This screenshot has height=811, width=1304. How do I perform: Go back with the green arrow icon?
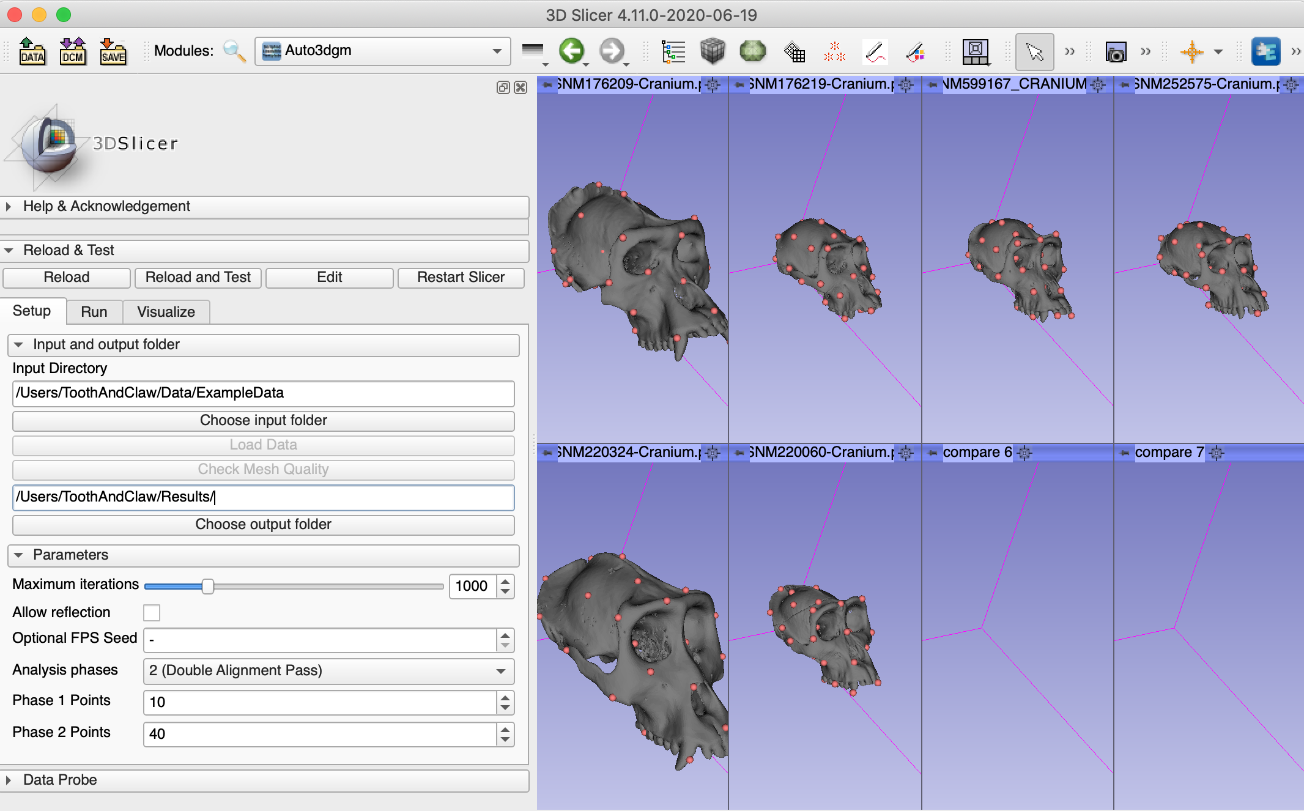572,51
